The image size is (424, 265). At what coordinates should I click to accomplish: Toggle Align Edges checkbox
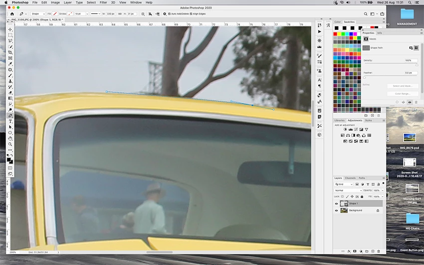tap(191, 14)
